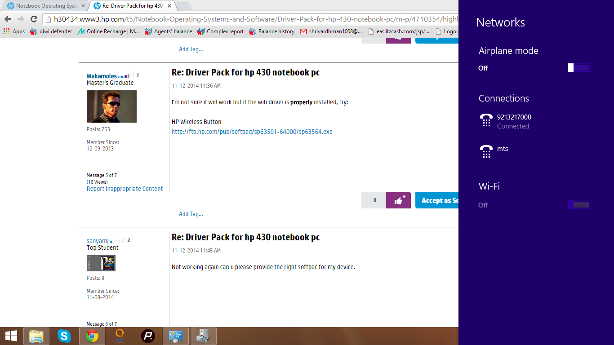Go back to the previous page
The image size is (614, 345).
click(8, 19)
